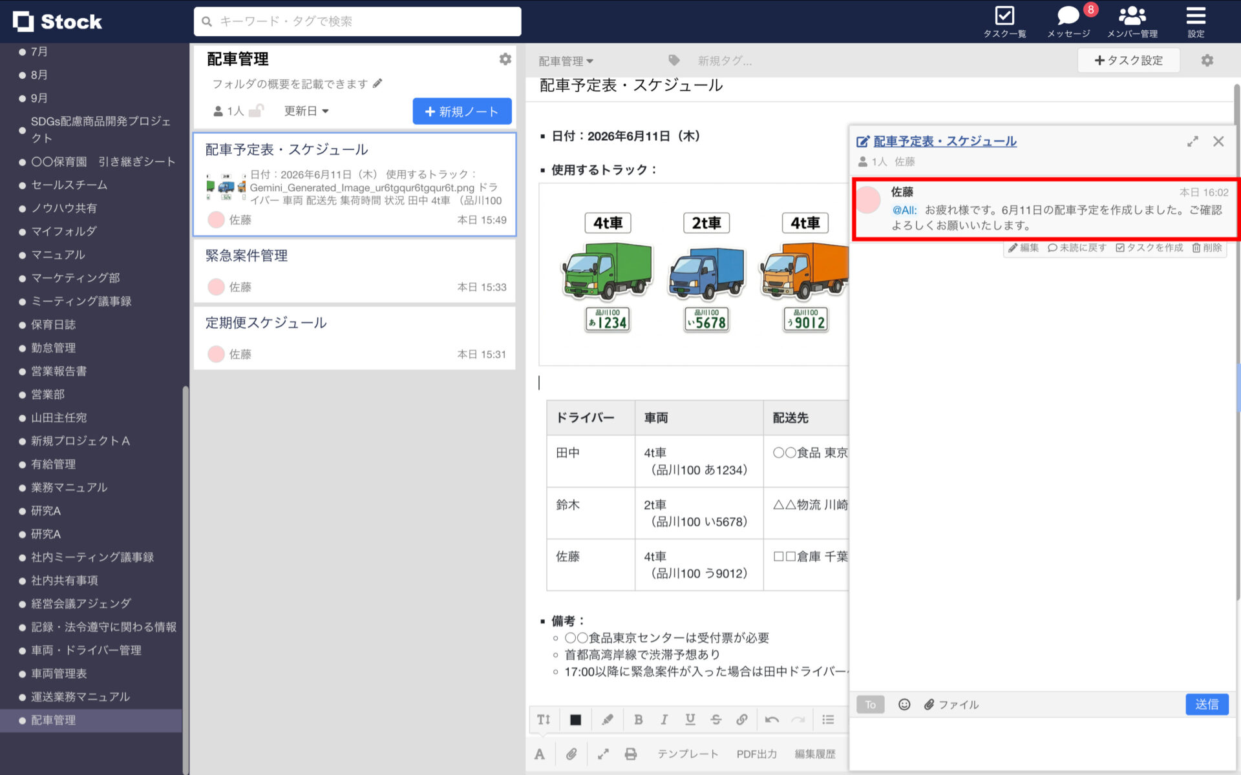1241x775 pixels.
Task: Expand message panel to full size
Action: 1193,141
